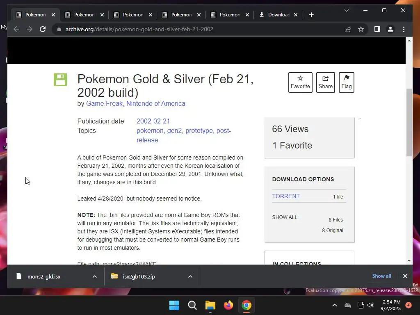
Task: Expand options for isx2gb103.zip download
Action: [x=190, y=276]
